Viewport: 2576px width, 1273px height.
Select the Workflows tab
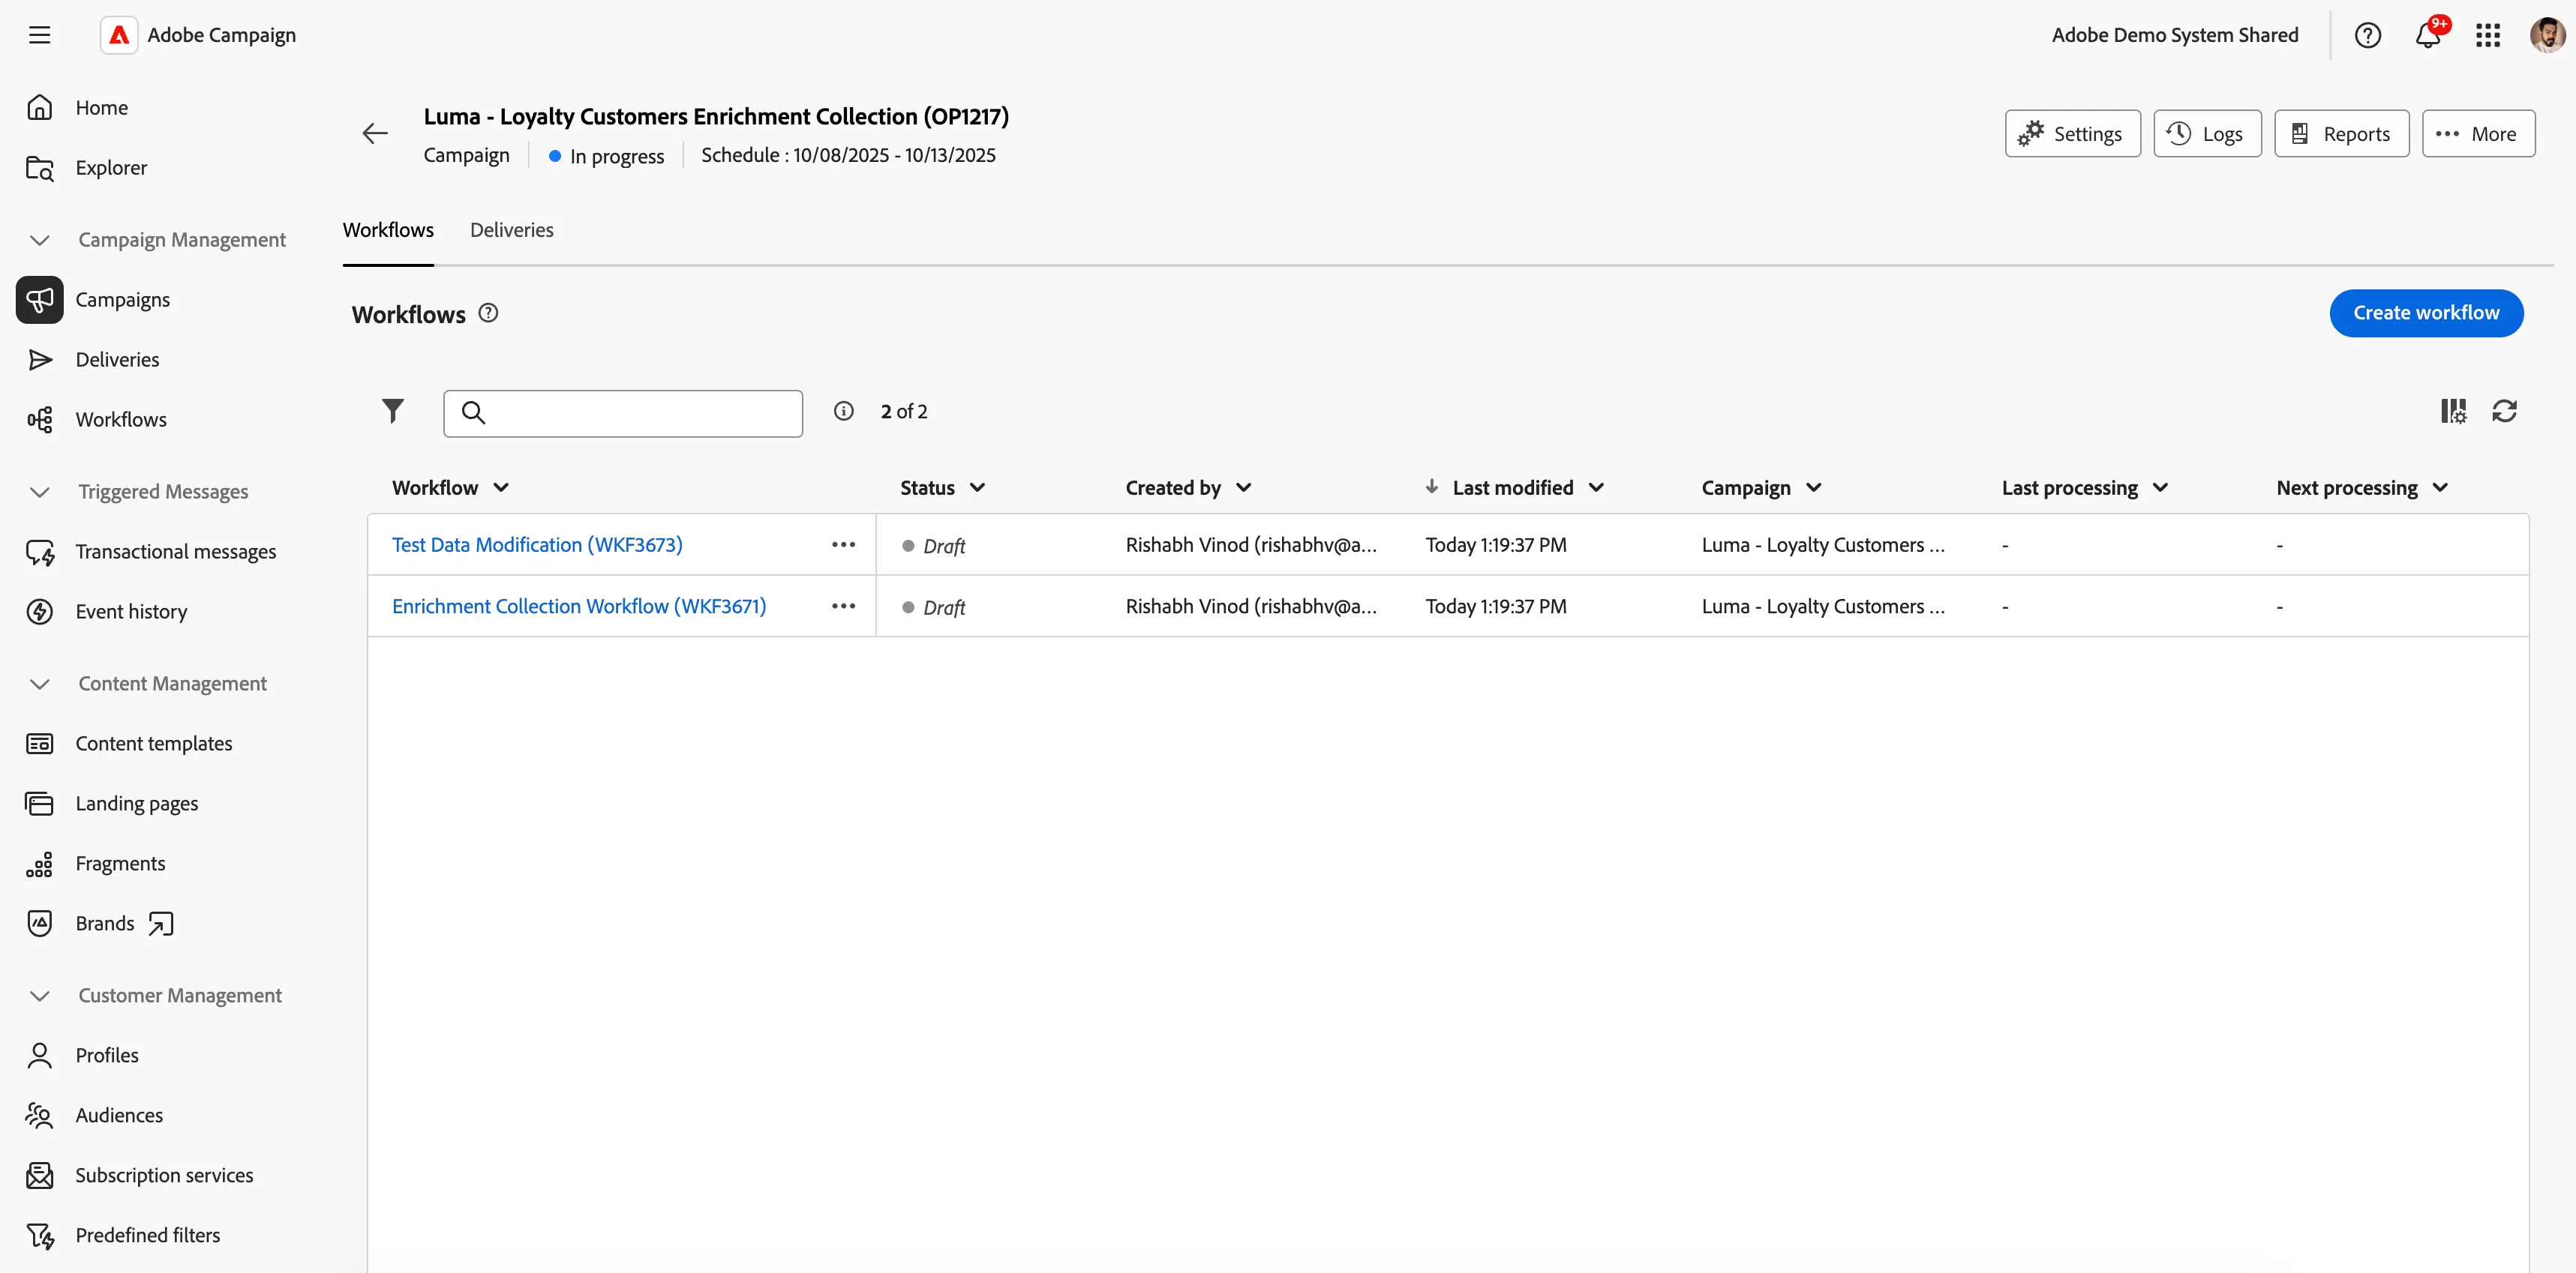pyautogui.click(x=388, y=230)
